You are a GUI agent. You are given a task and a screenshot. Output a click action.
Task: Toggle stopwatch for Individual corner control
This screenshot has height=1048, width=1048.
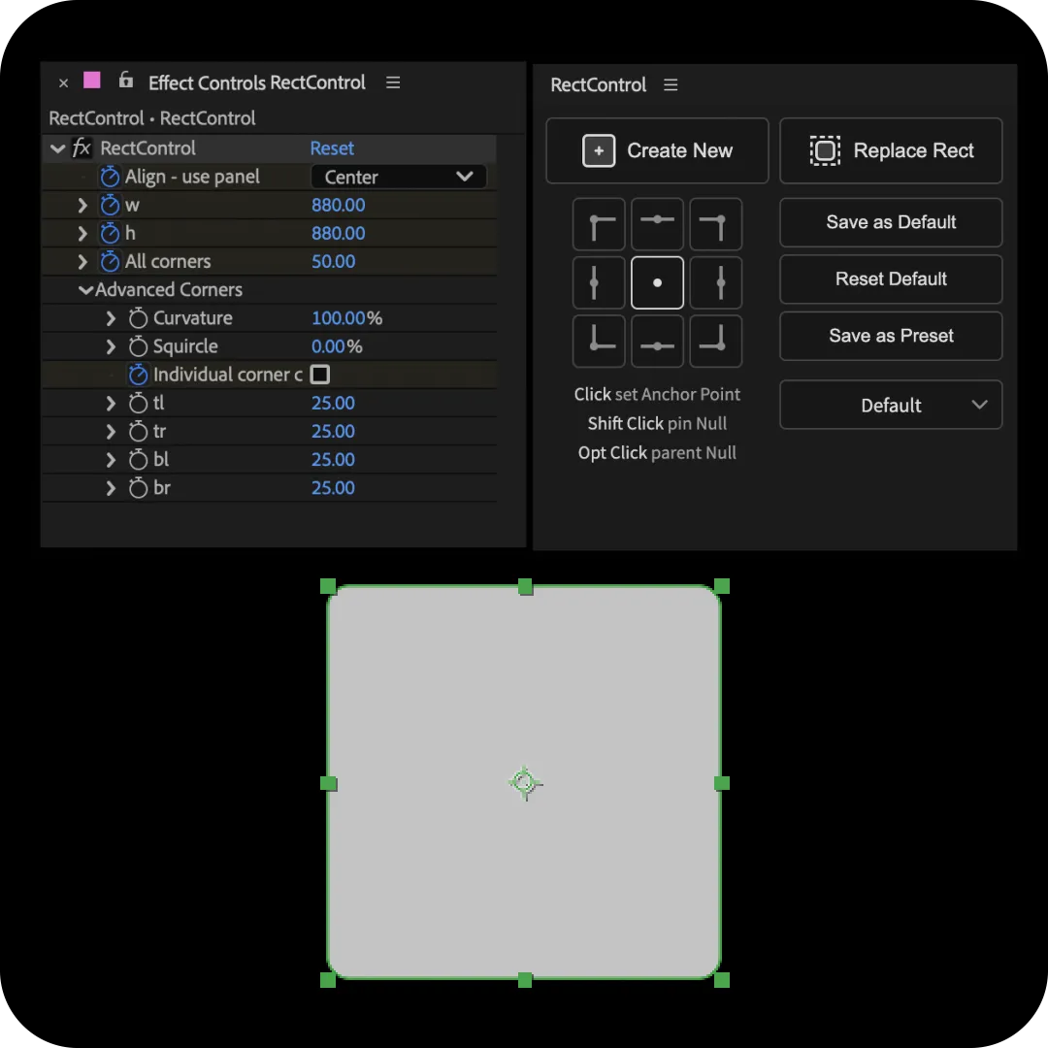(139, 375)
